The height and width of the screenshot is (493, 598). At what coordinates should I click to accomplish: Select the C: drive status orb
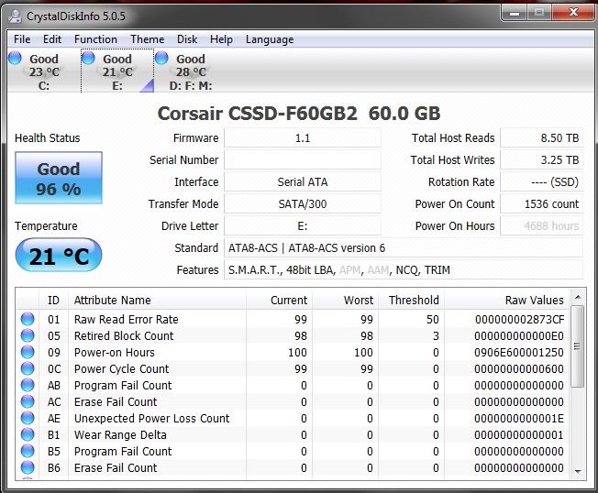click(x=15, y=59)
